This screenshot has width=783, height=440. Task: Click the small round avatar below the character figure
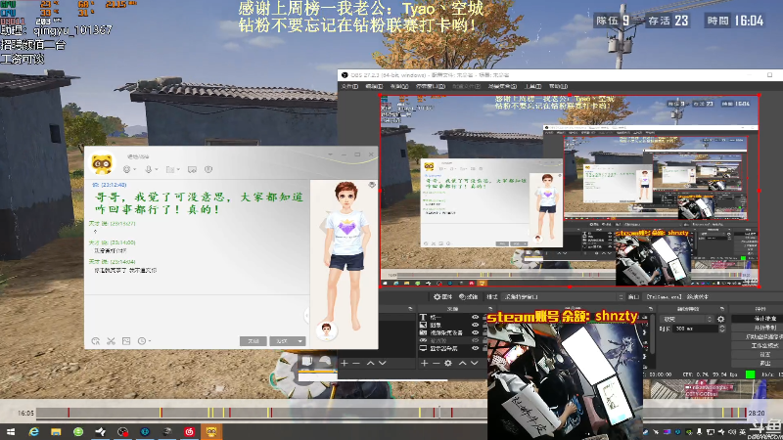click(x=327, y=330)
